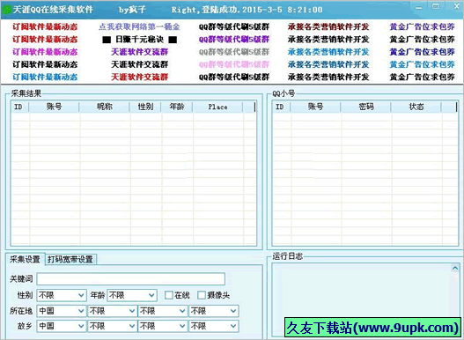Click 账号 header in 采集结果 table
464x340 pixels.
(55, 107)
